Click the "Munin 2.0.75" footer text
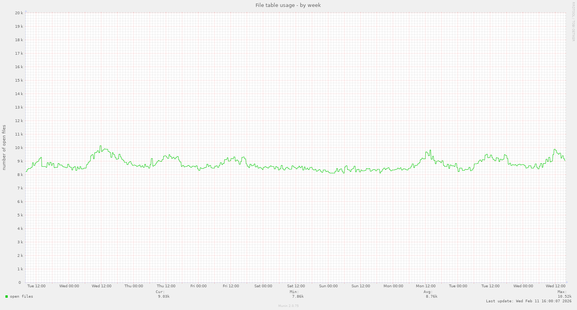This screenshot has width=577, height=310. pyautogui.click(x=288, y=306)
